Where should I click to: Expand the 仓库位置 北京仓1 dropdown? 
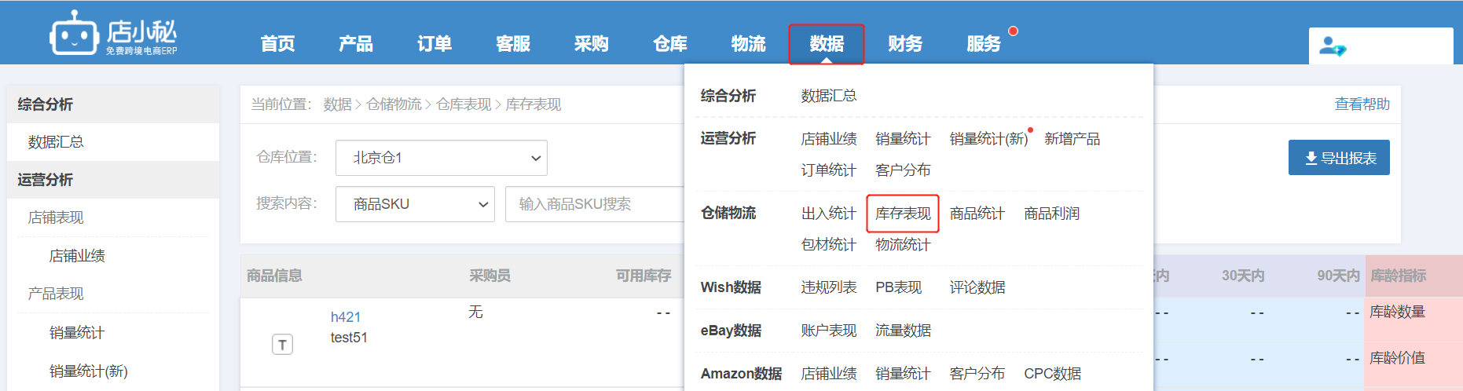[442, 158]
